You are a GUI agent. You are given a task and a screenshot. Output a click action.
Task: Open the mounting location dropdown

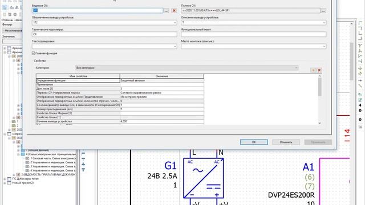tap(324, 47)
